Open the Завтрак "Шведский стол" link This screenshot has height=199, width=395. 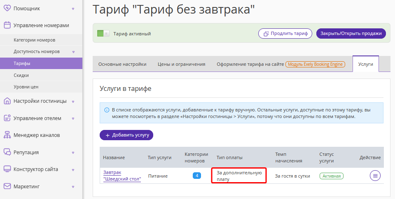click(x=122, y=176)
